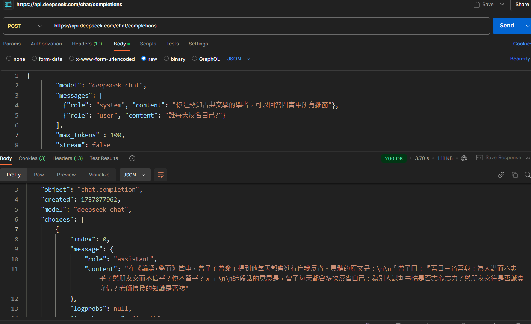The width and height of the screenshot is (531, 324).
Task: Click the request "role": "system" message line
Action: pyautogui.click(x=201, y=105)
